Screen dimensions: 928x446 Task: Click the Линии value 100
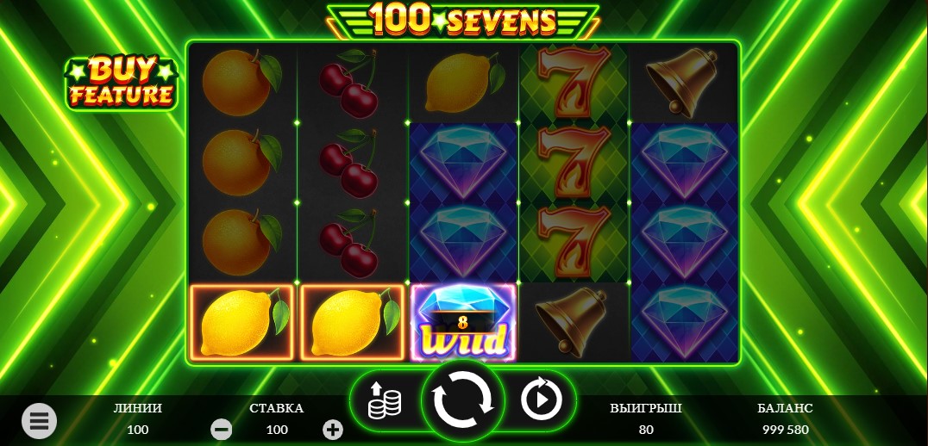(x=138, y=430)
